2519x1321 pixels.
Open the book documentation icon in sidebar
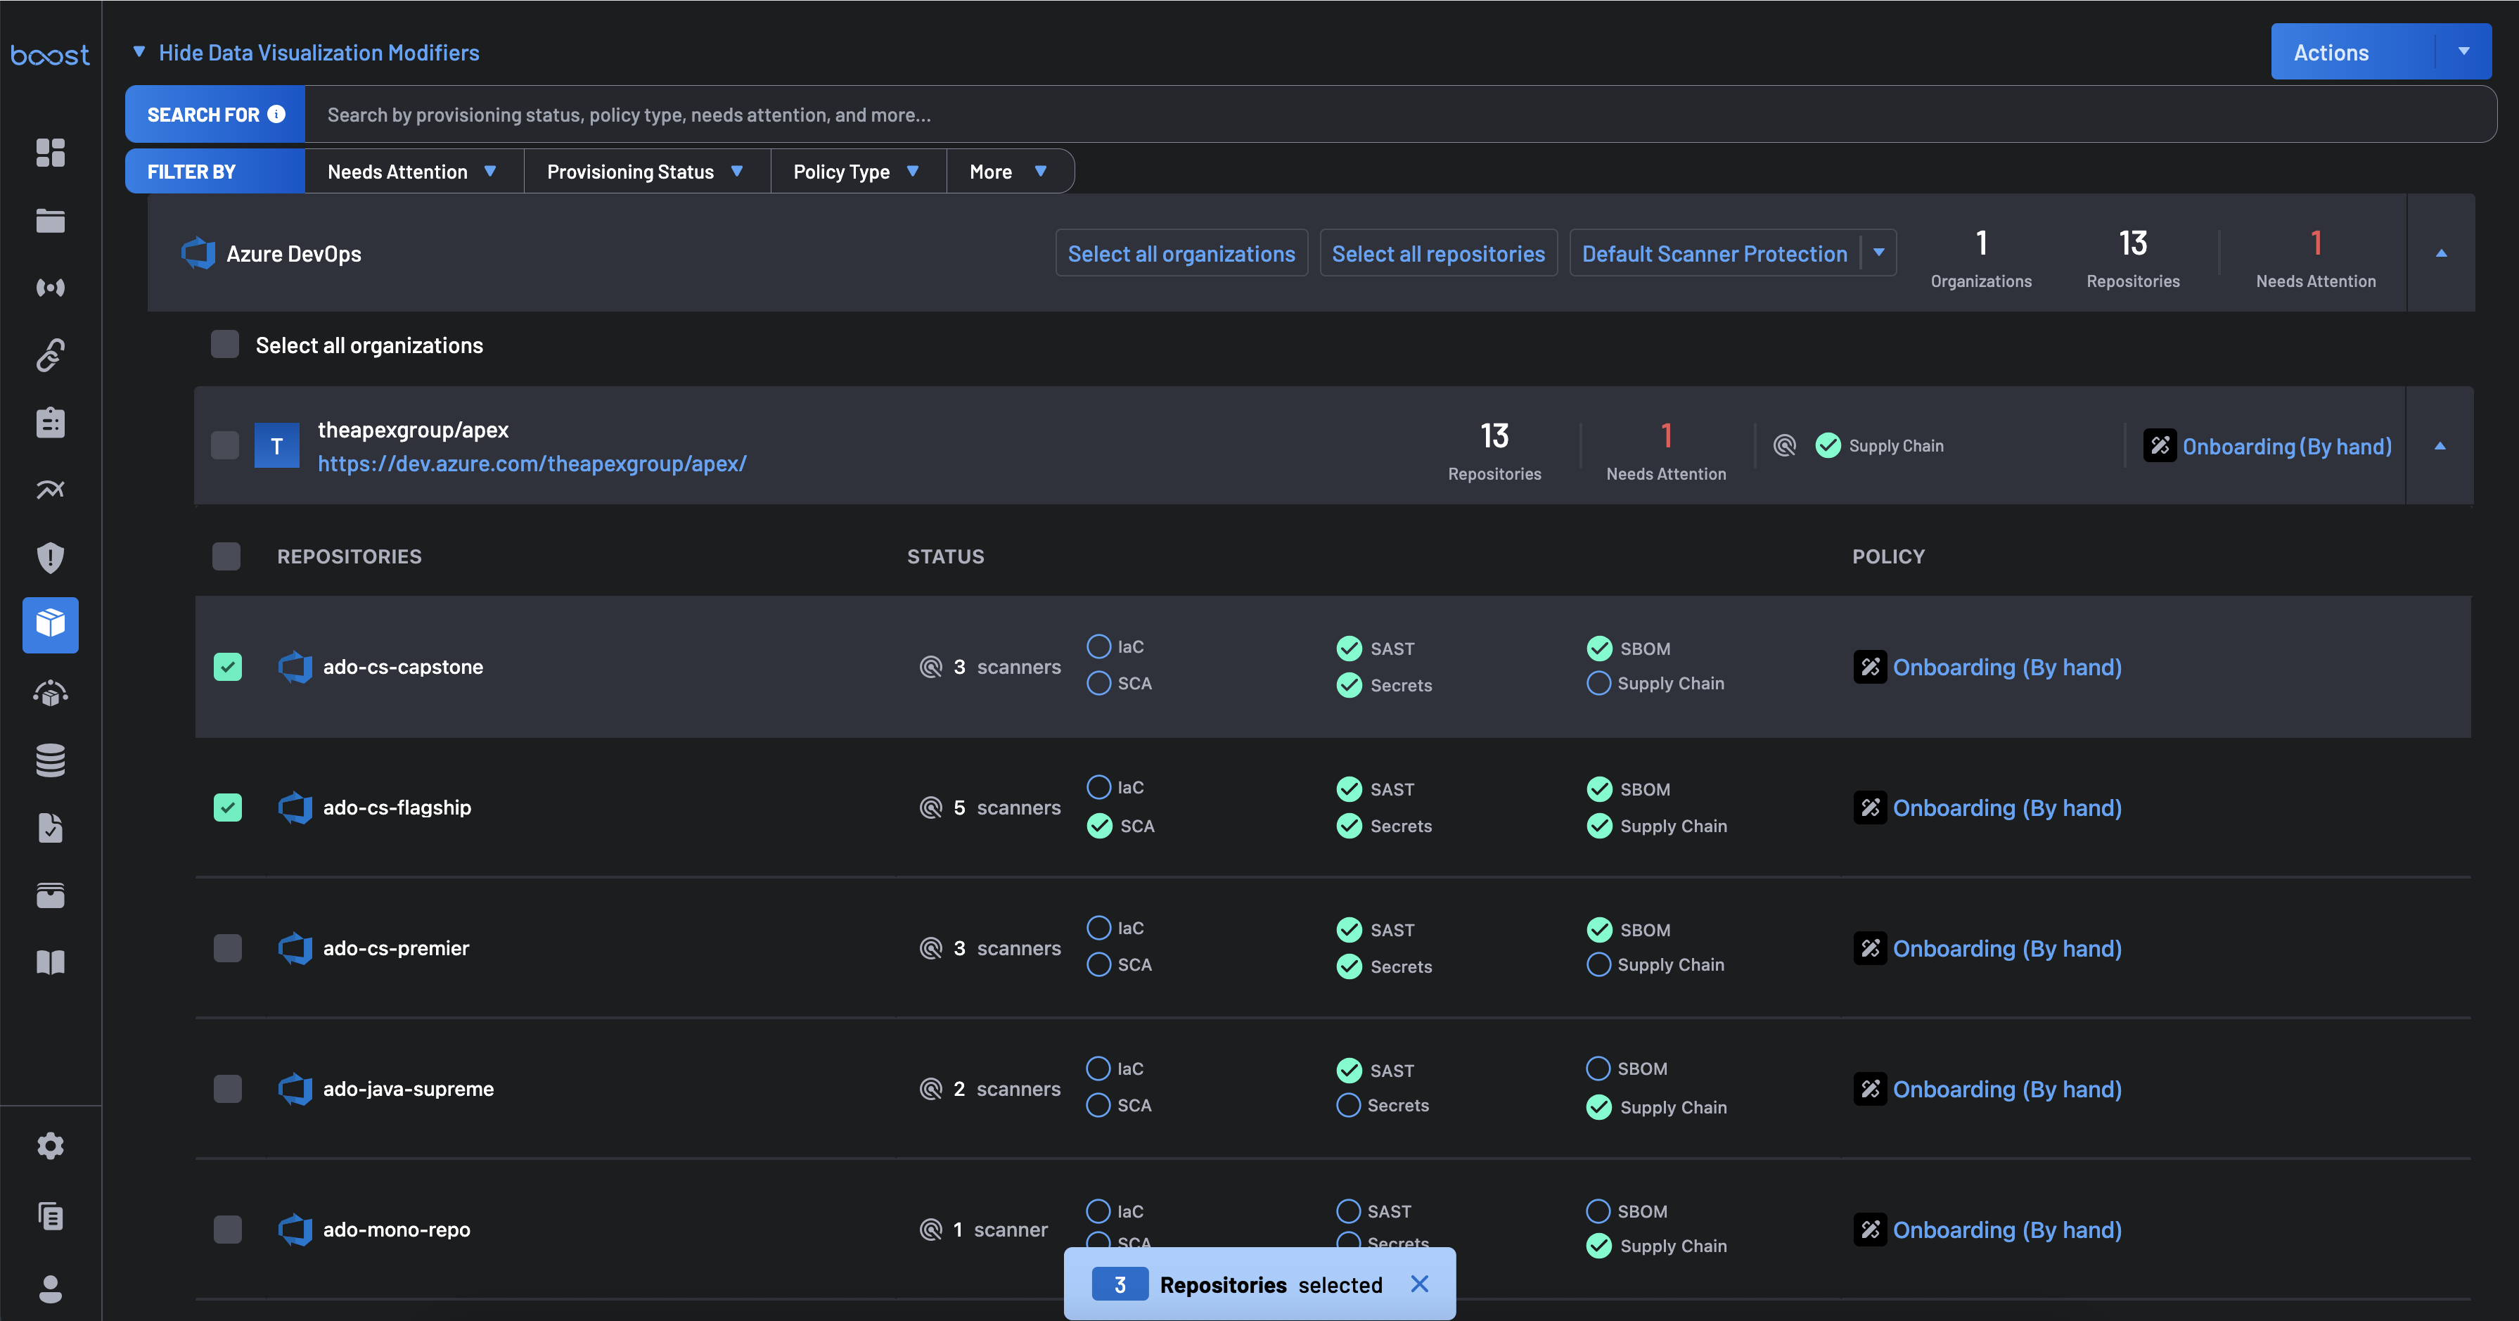(x=50, y=962)
